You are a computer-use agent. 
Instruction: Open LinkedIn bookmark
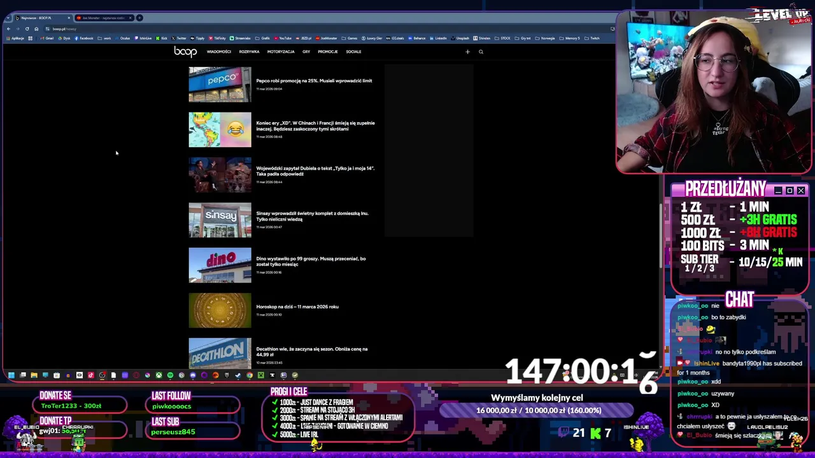[x=438, y=38]
